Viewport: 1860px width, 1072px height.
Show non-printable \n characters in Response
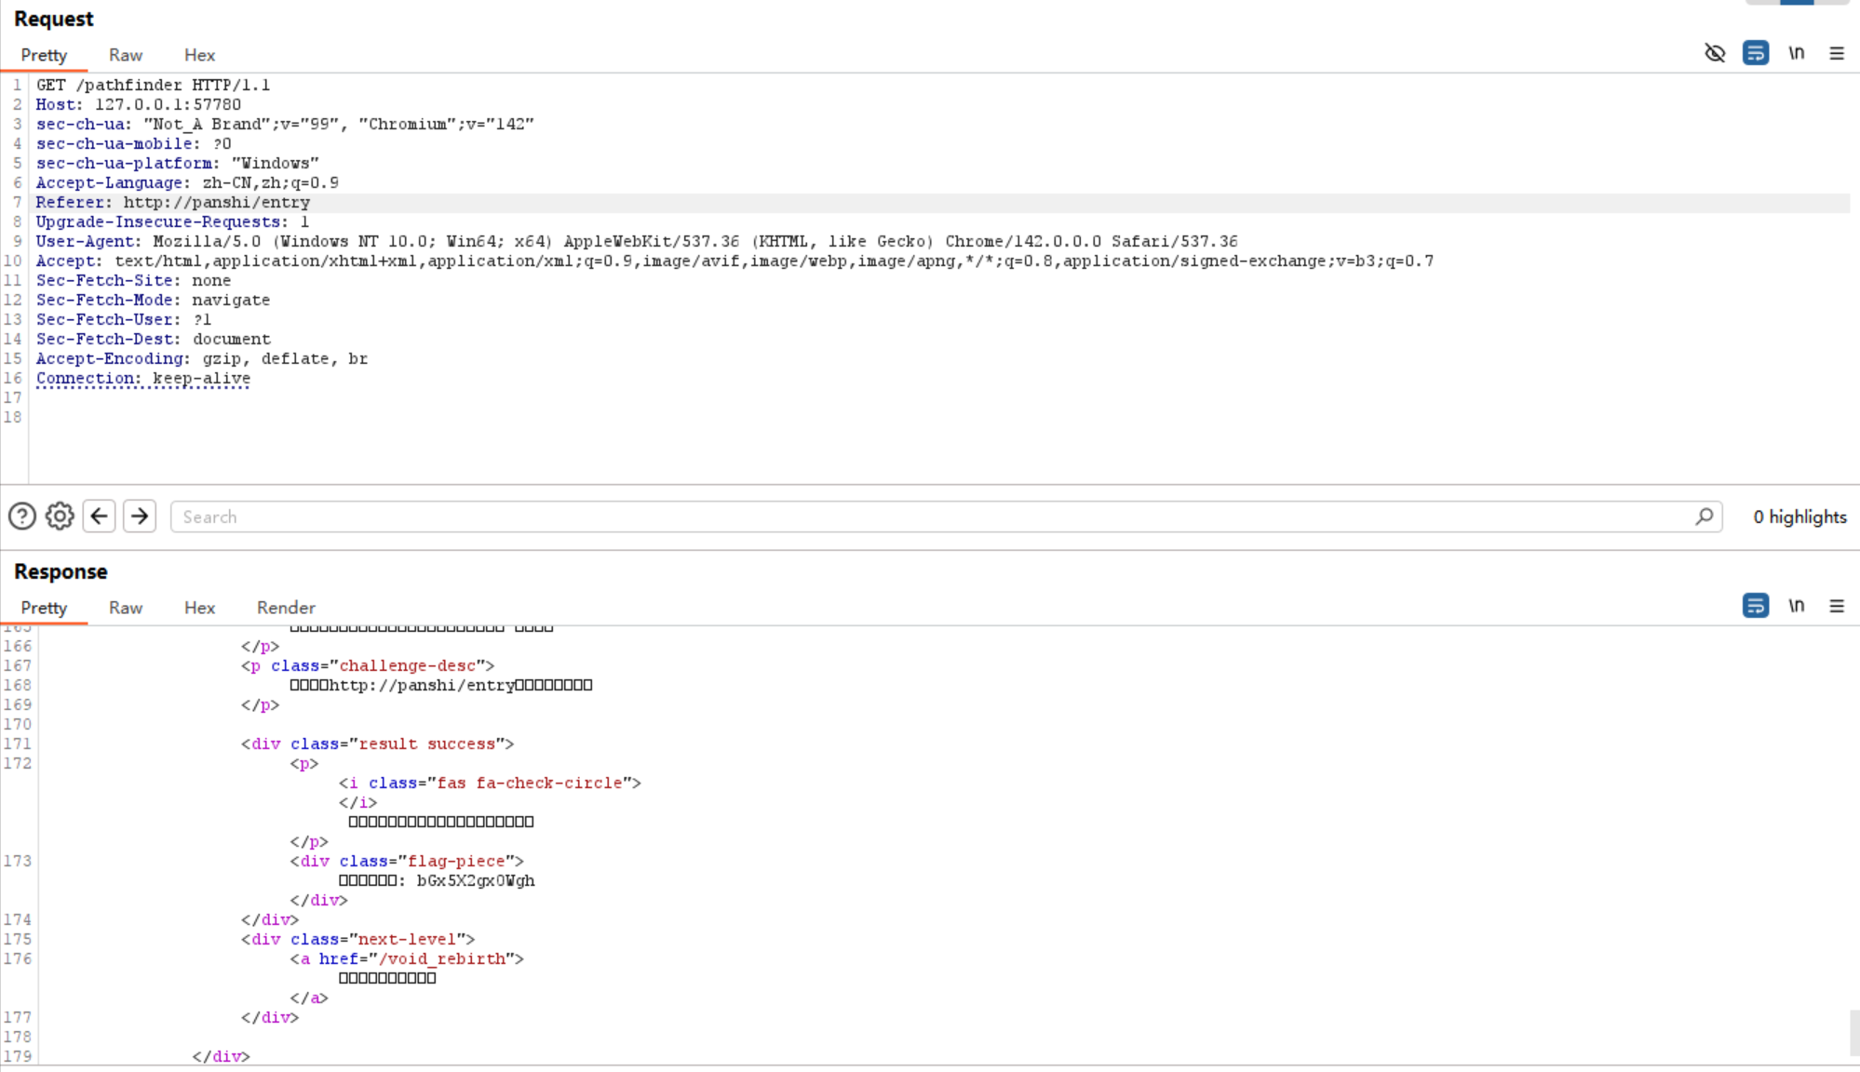1797,606
